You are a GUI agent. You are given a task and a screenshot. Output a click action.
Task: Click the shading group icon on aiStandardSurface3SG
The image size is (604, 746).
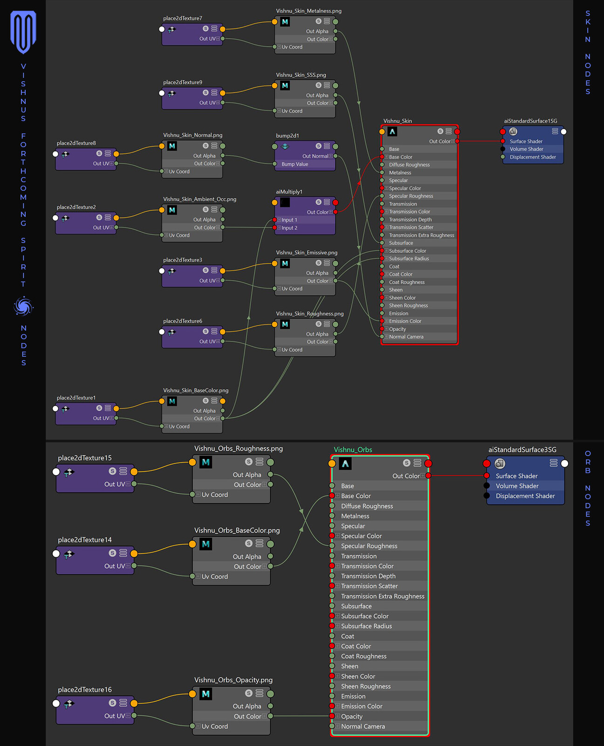500,463
